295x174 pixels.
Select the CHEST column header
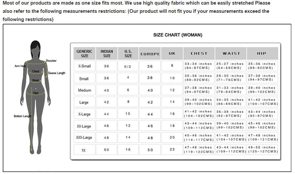point(199,54)
